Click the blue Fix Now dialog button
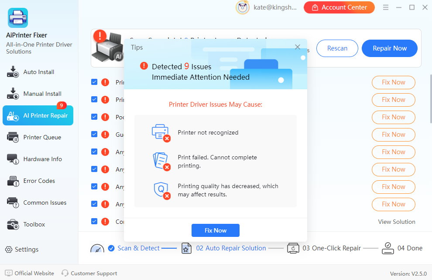The height and width of the screenshot is (280, 432). point(216,230)
